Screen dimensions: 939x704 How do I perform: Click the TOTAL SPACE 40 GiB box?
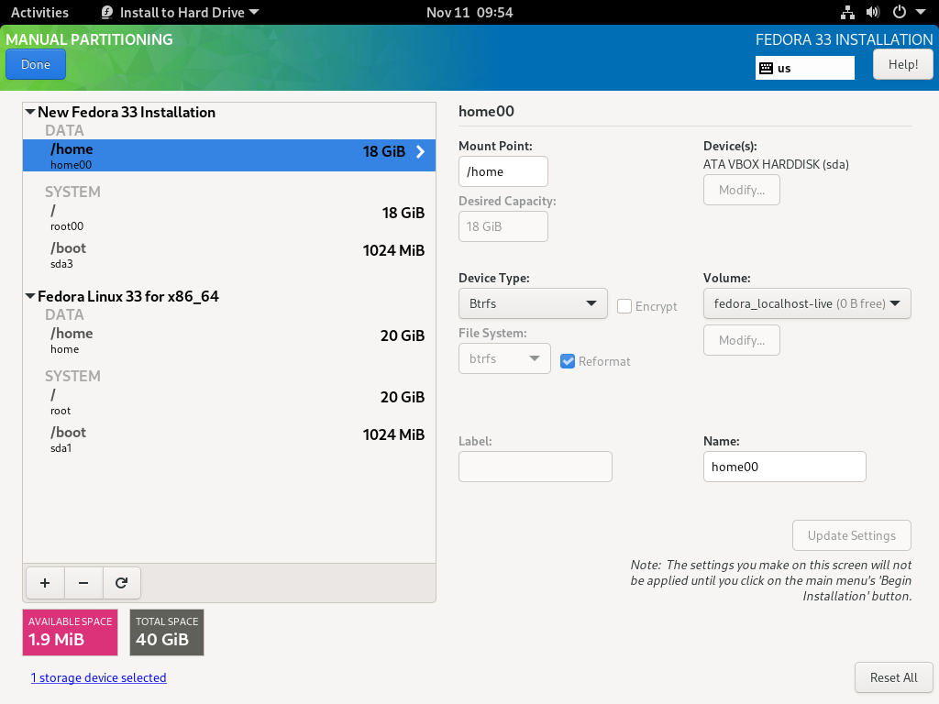[167, 632]
